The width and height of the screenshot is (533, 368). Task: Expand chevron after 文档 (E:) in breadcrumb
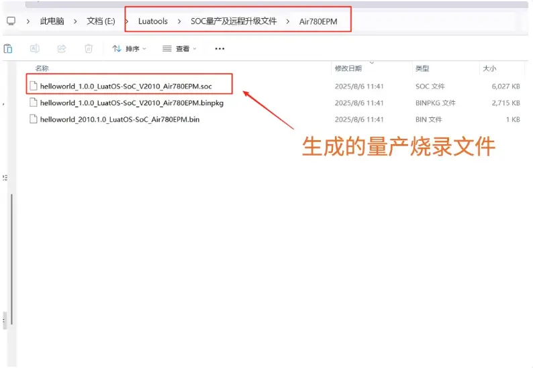click(126, 21)
